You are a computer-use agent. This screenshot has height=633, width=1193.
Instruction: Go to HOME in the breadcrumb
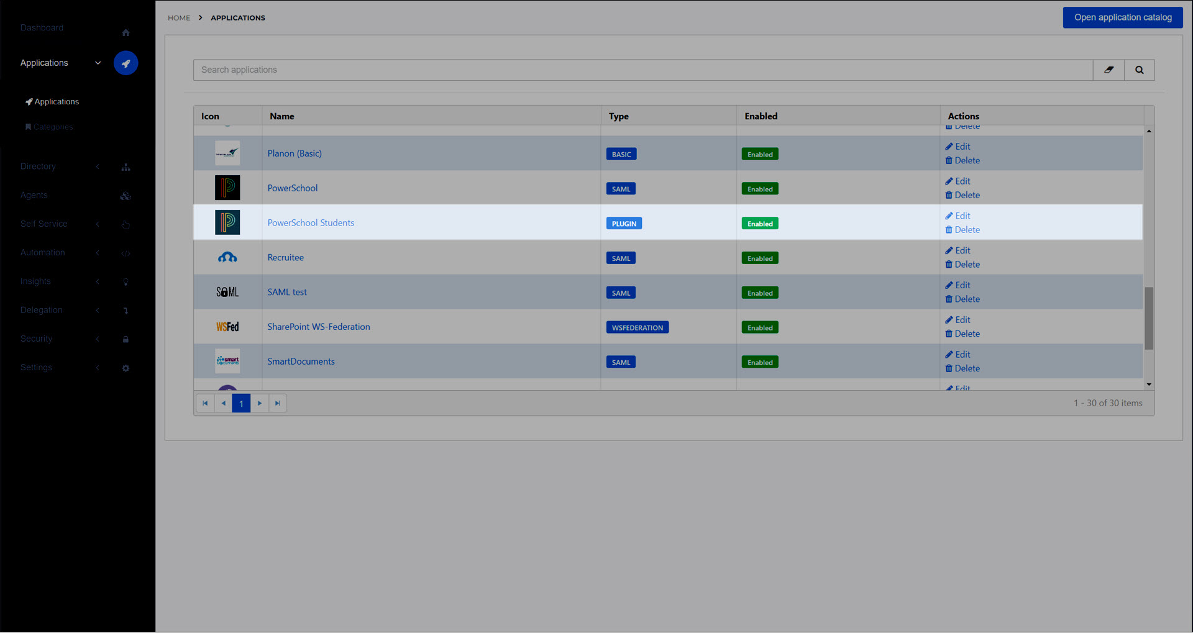179,18
